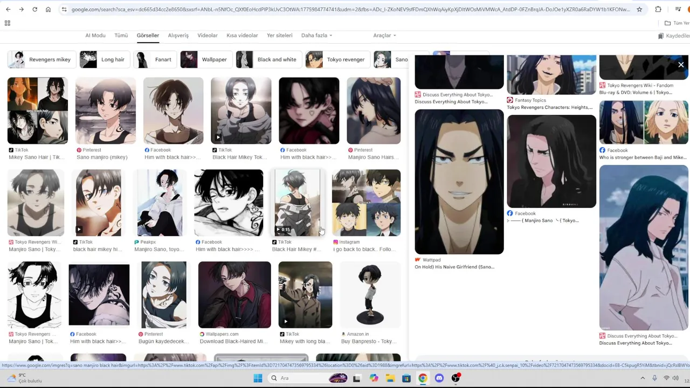Open Manjiro Sano Hairs Pinterest image
Image resolution: width=690 pixels, height=388 pixels.
pos(374,110)
